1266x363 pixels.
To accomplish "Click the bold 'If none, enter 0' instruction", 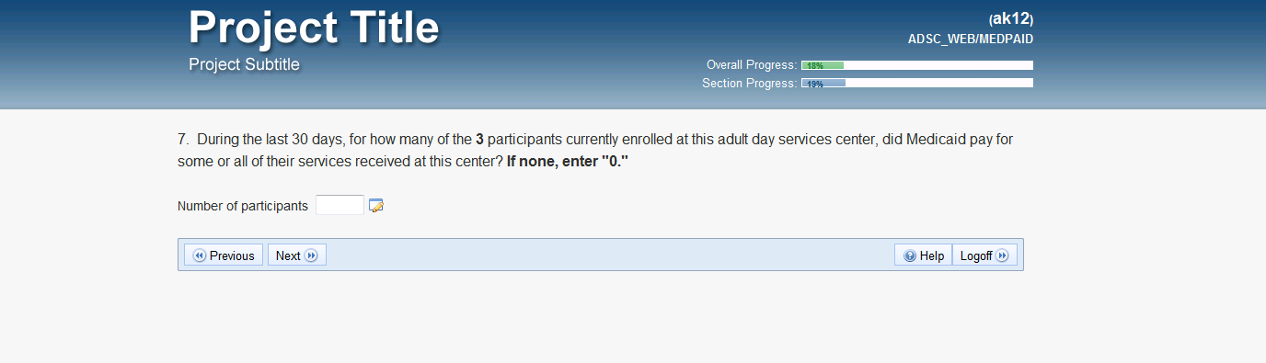I will point(568,161).
